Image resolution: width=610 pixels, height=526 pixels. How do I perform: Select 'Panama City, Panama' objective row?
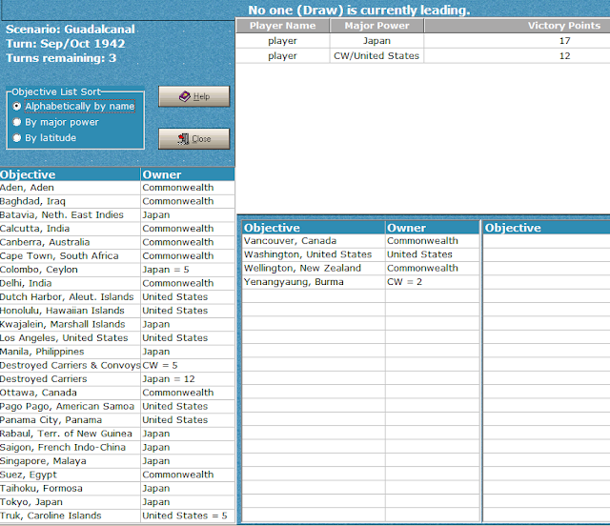point(117,420)
